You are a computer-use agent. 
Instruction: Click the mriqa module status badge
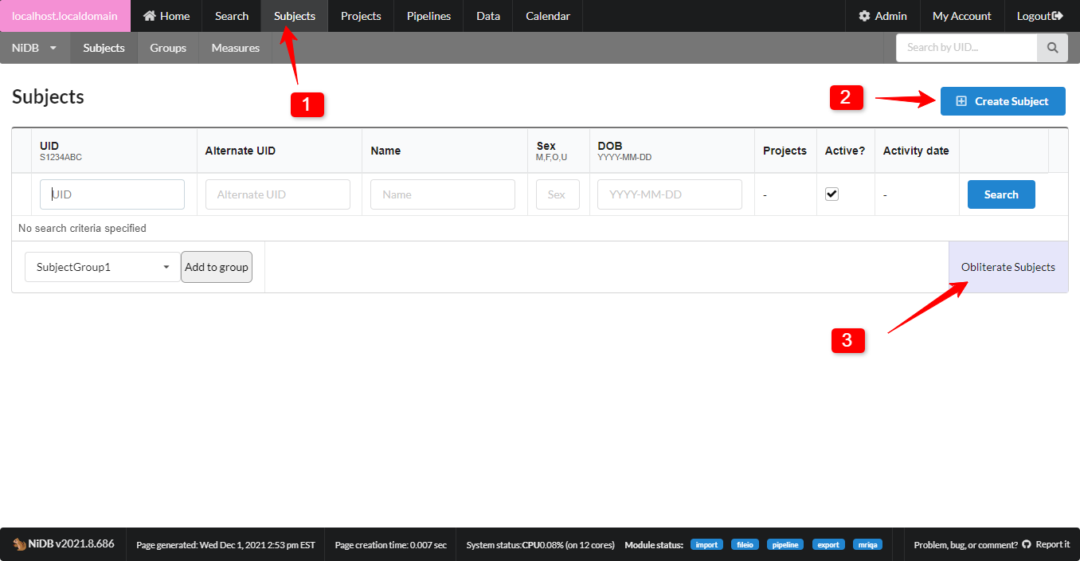pyautogui.click(x=867, y=544)
